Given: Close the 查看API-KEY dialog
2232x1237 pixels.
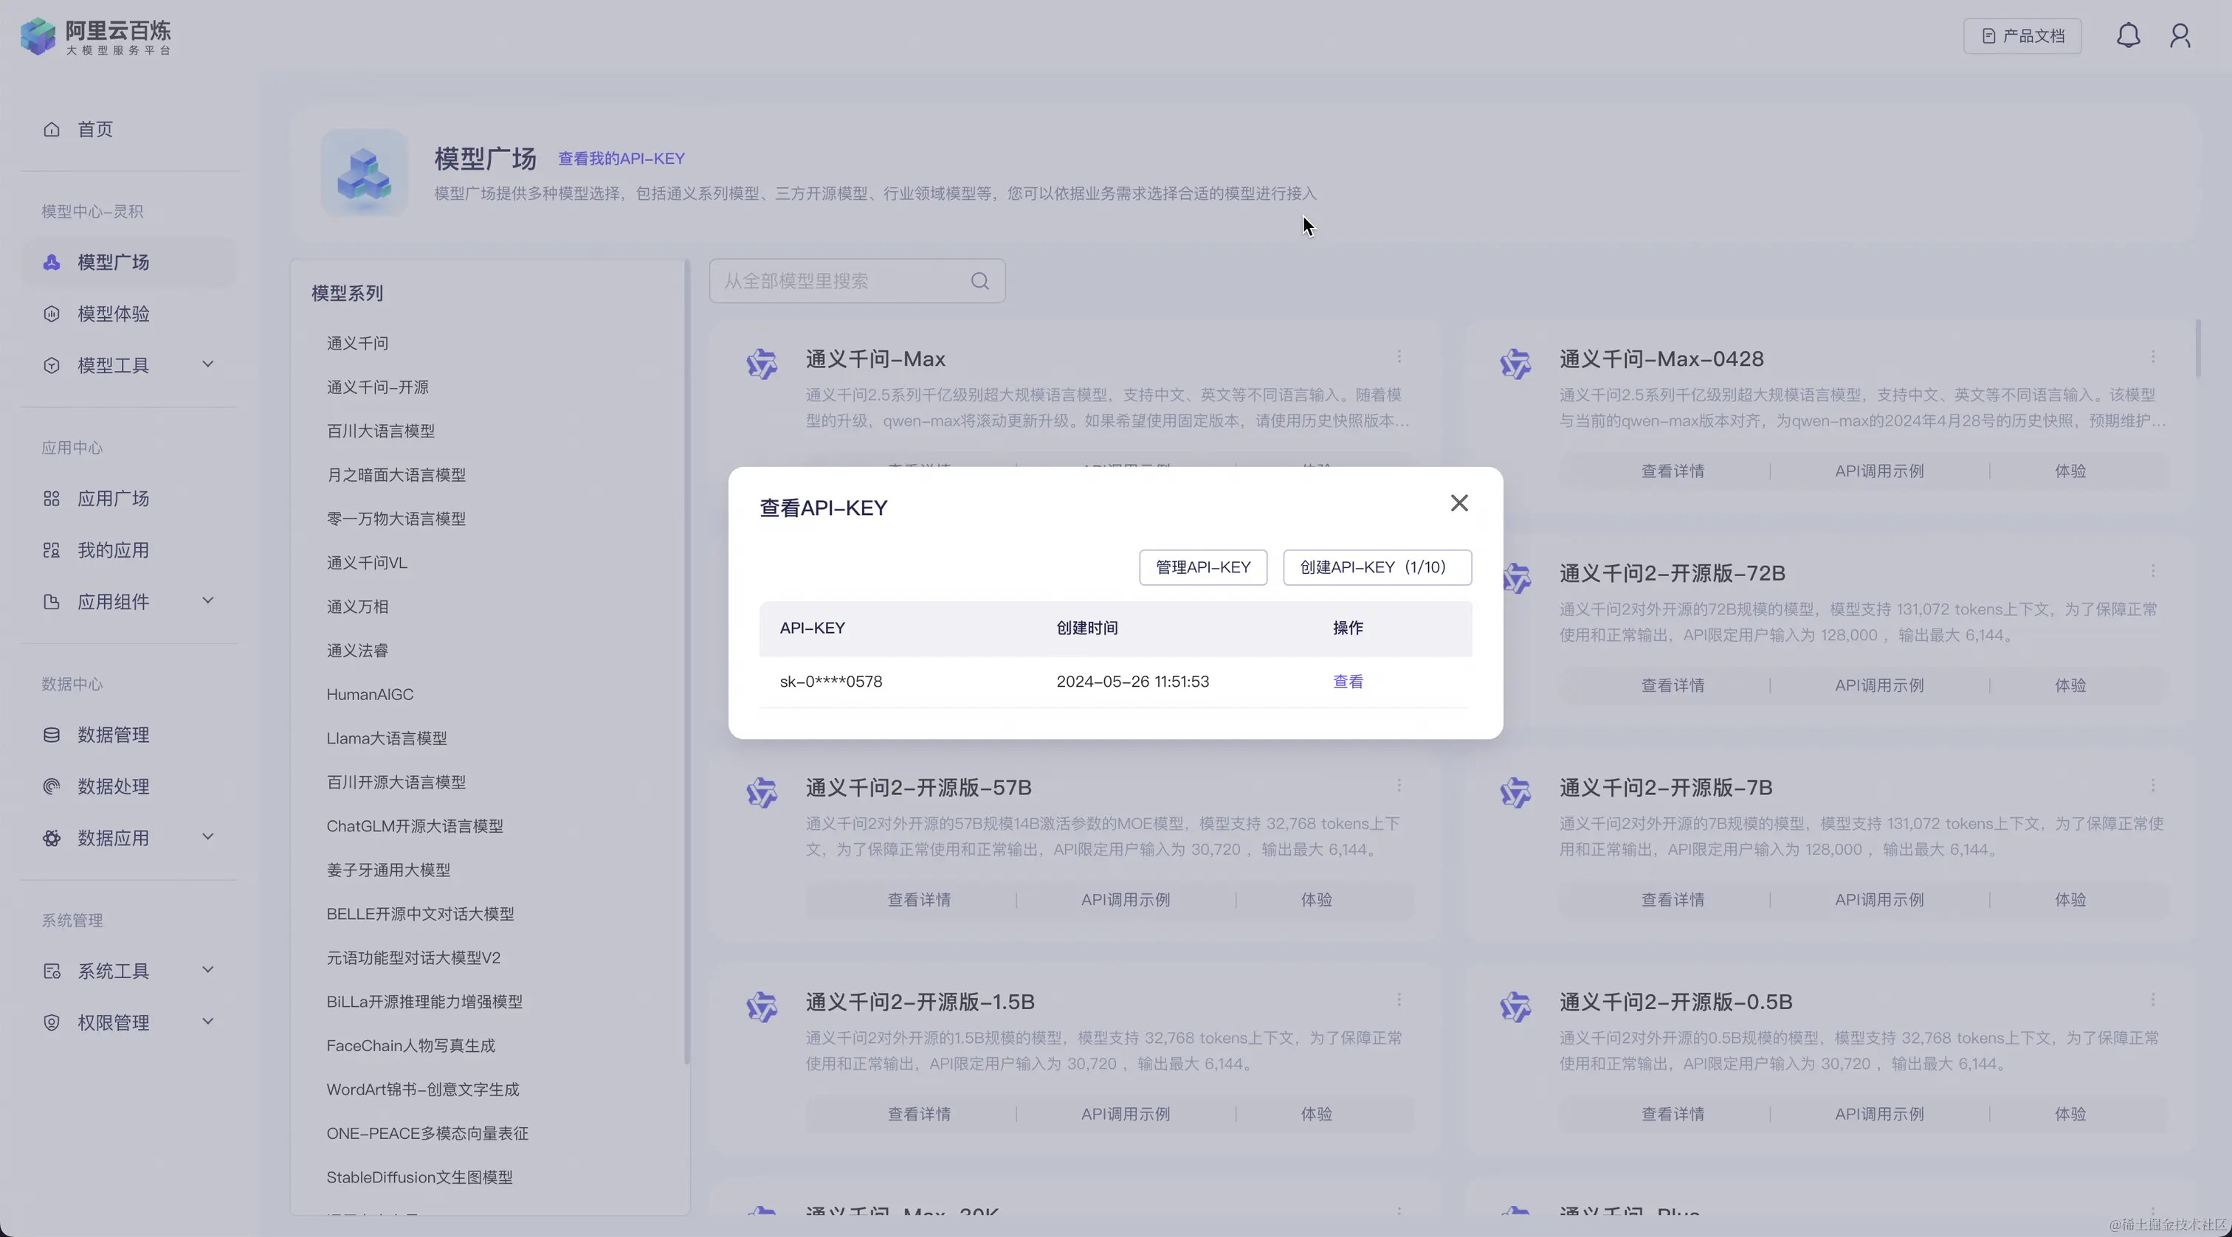Looking at the screenshot, I should 1459,503.
